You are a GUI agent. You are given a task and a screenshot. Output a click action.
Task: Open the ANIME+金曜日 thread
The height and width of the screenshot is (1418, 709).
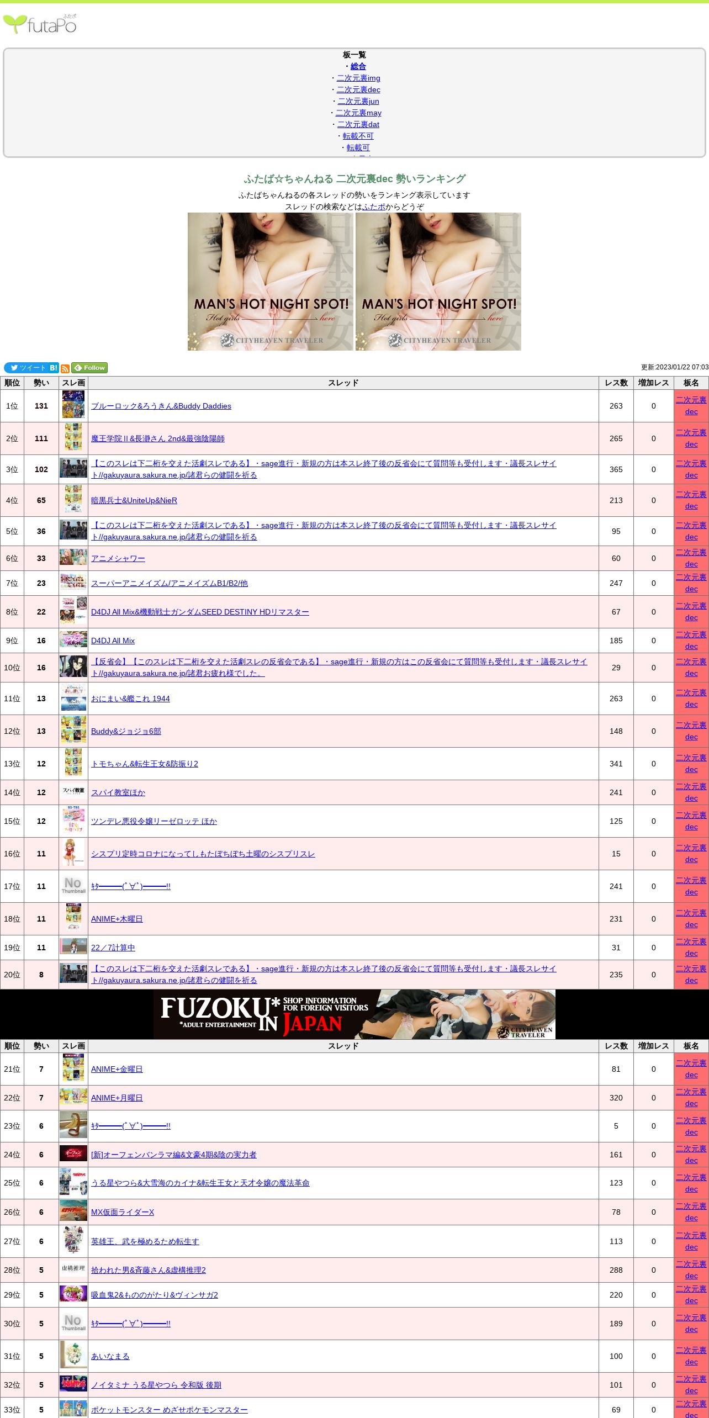(x=117, y=1069)
